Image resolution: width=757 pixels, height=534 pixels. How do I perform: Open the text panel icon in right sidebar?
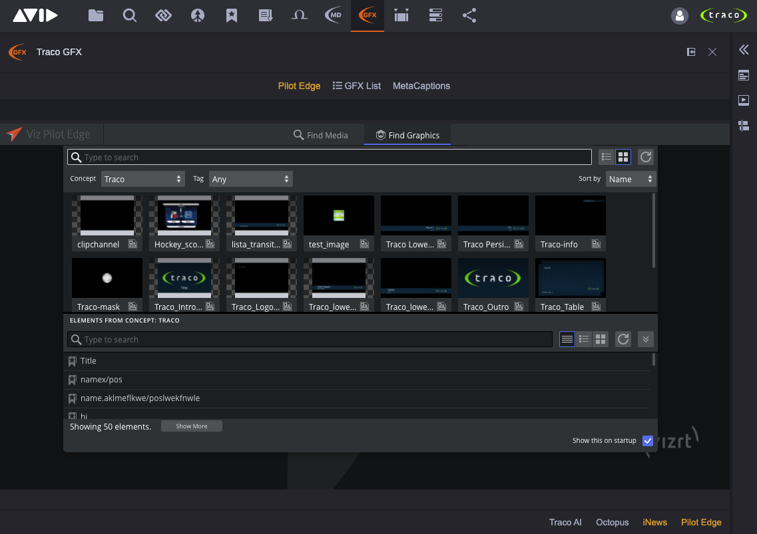click(744, 75)
